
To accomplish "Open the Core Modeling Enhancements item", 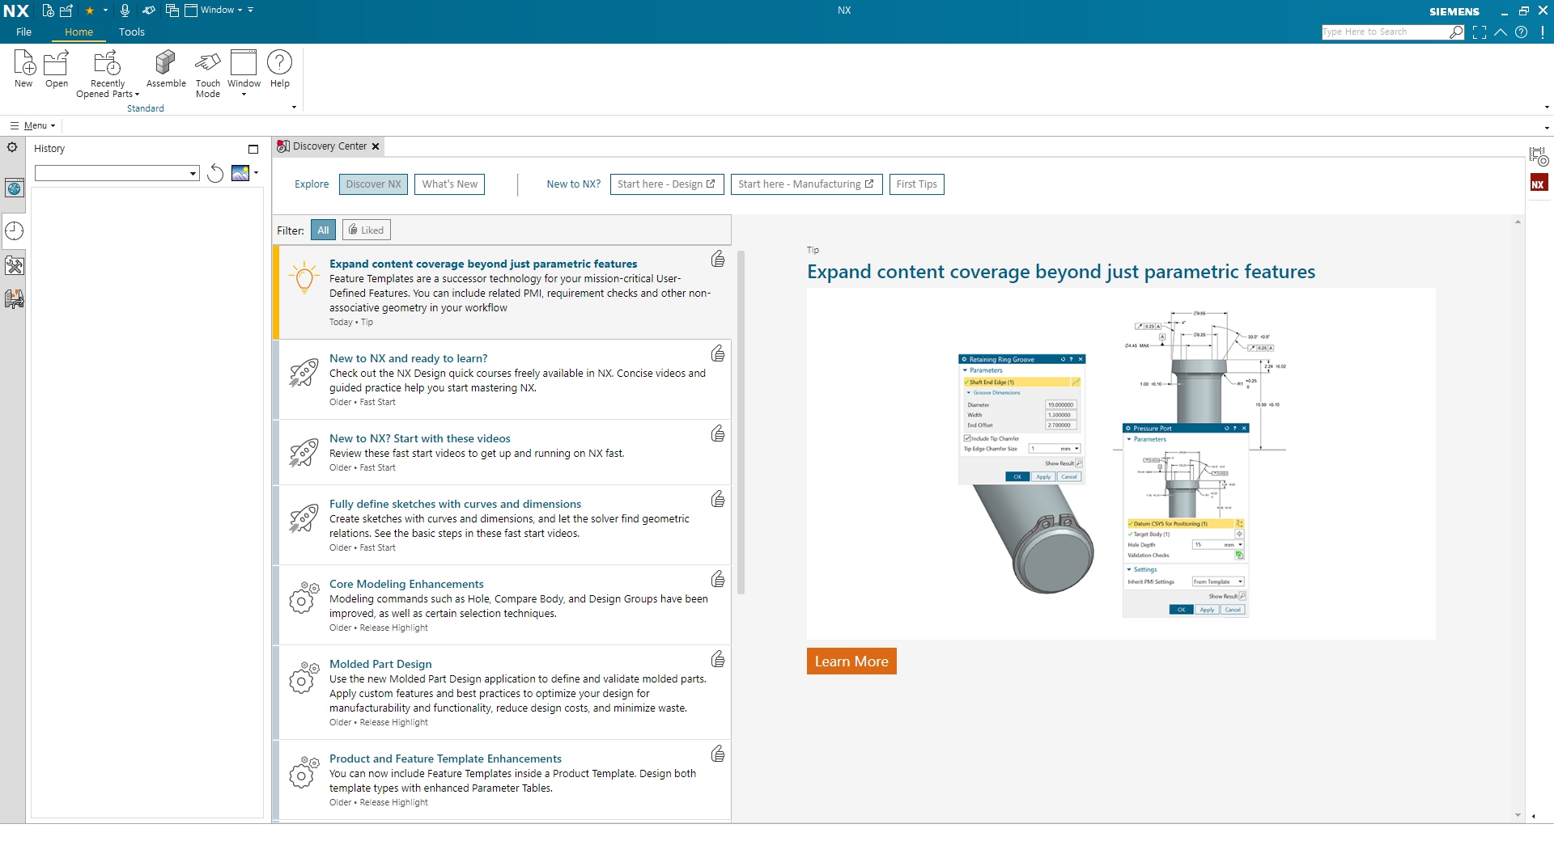I will click(x=406, y=585).
